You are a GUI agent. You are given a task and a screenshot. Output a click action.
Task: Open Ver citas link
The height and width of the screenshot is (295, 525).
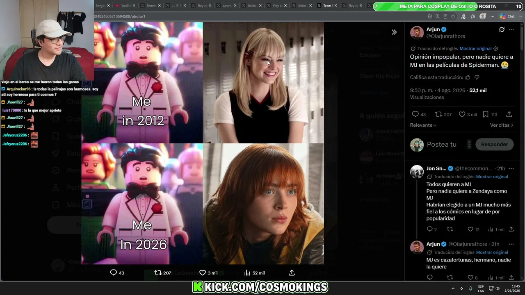point(502,125)
